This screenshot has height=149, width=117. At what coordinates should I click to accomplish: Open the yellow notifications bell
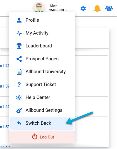click(97, 8)
